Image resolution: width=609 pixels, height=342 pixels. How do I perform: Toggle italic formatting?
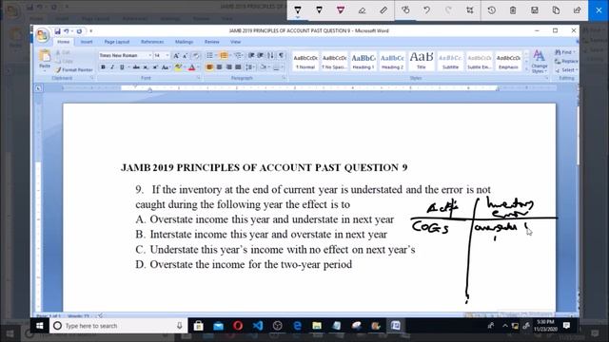coord(112,67)
